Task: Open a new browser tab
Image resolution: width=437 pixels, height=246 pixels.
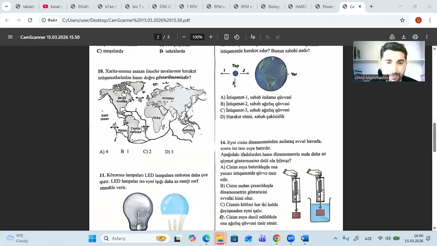Action: pos(371,6)
